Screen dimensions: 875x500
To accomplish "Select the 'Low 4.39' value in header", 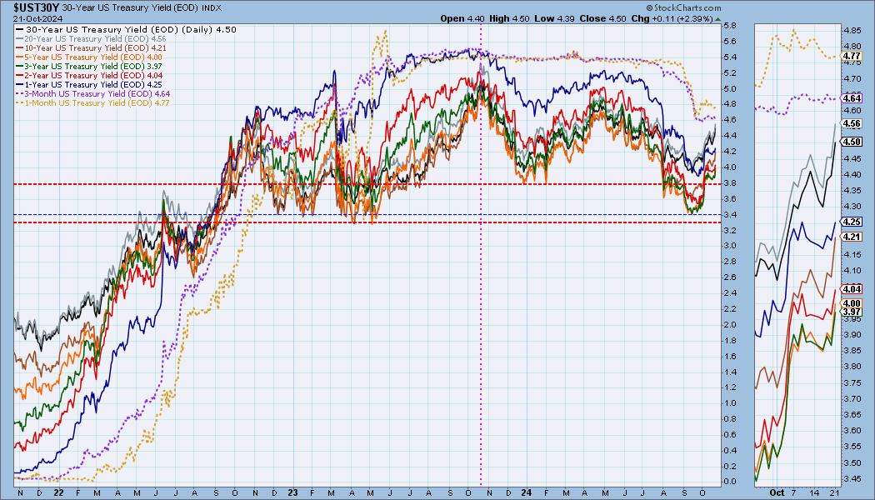I will pyautogui.click(x=553, y=18).
